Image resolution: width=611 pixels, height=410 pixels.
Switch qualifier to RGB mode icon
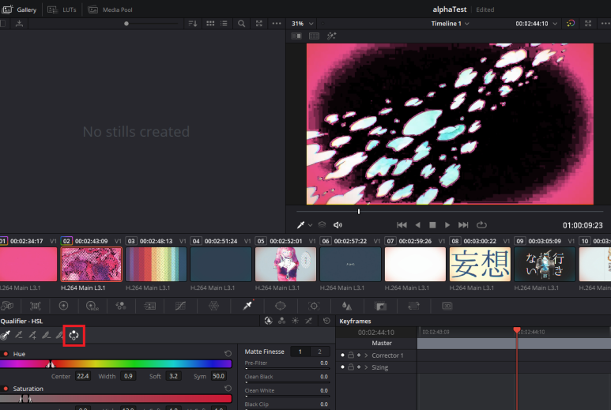pyautogui.click(x=281, y=321)
